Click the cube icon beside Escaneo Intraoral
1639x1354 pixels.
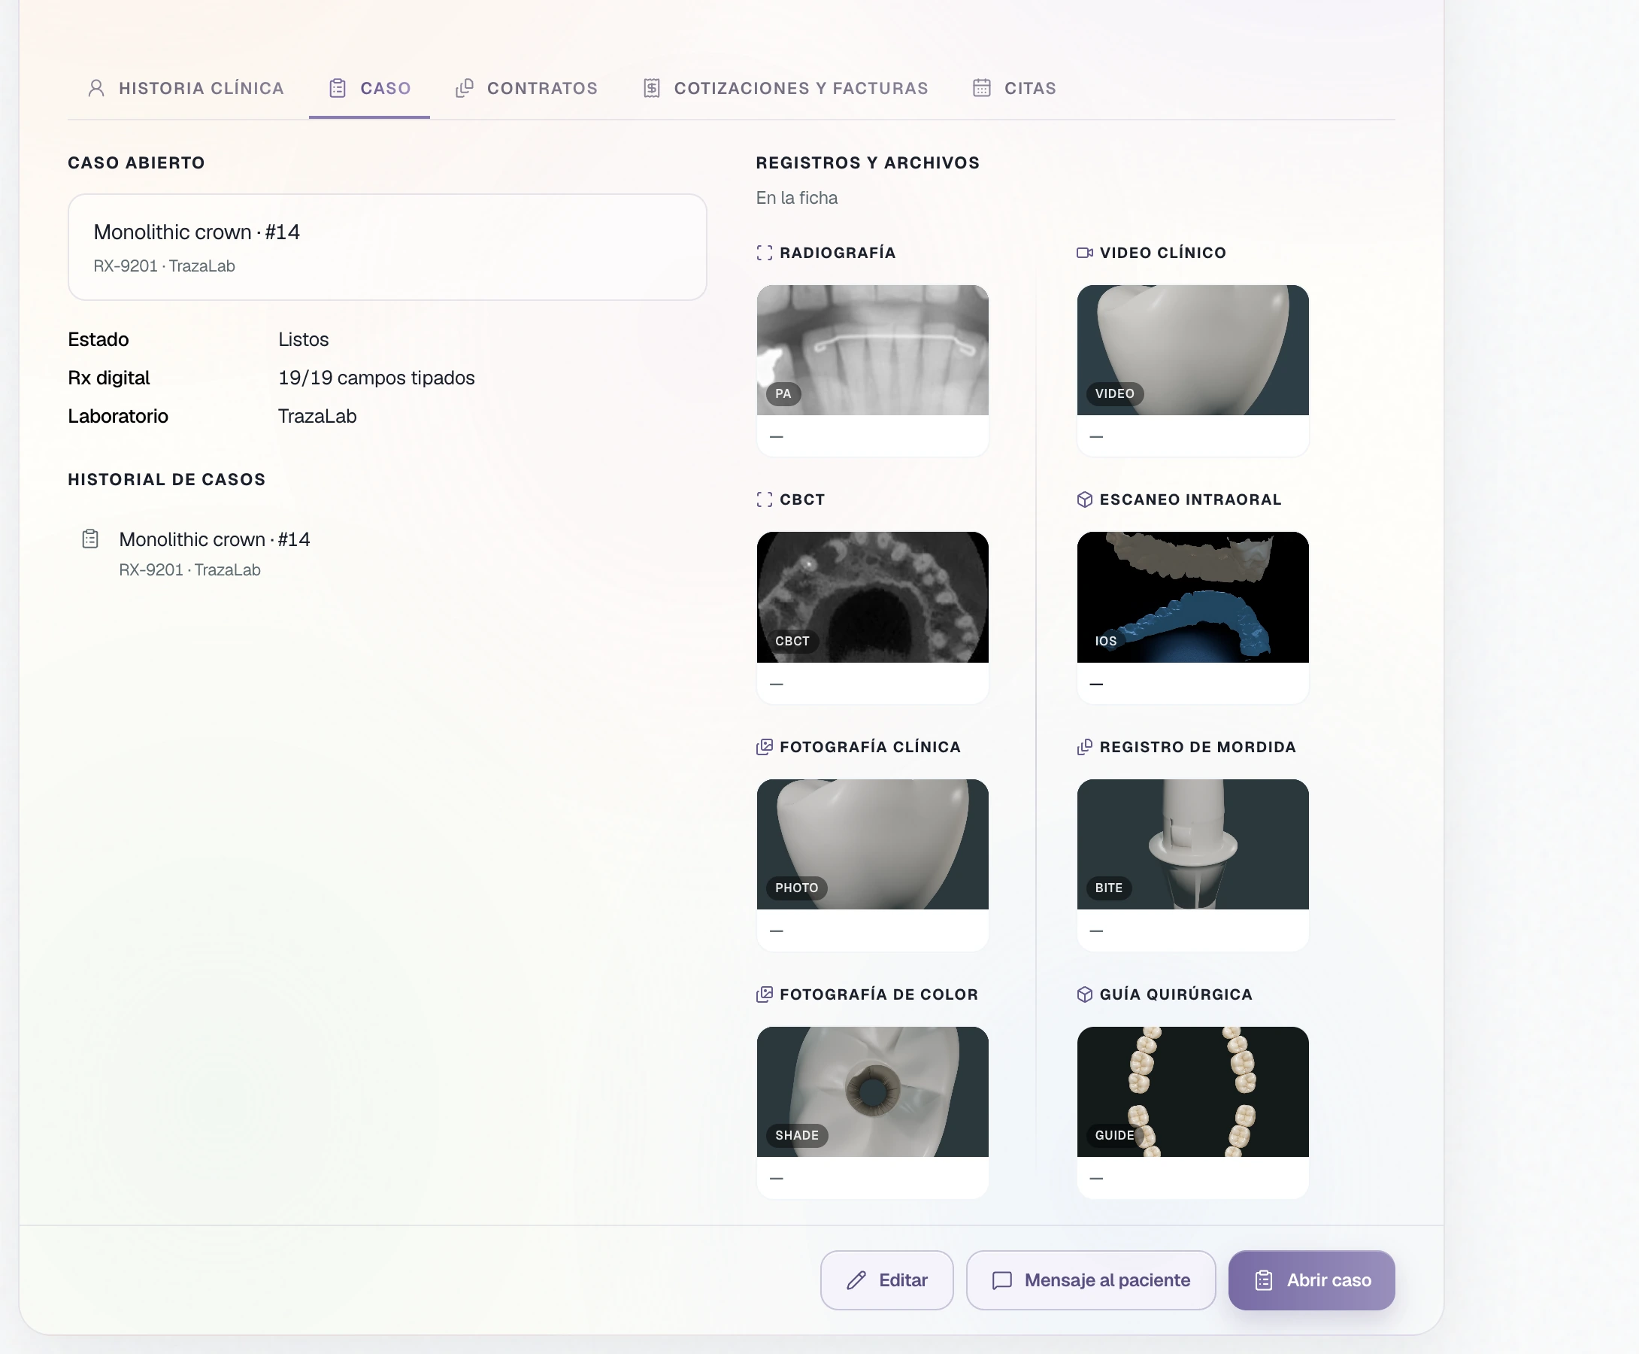(x=1085, y=500)
